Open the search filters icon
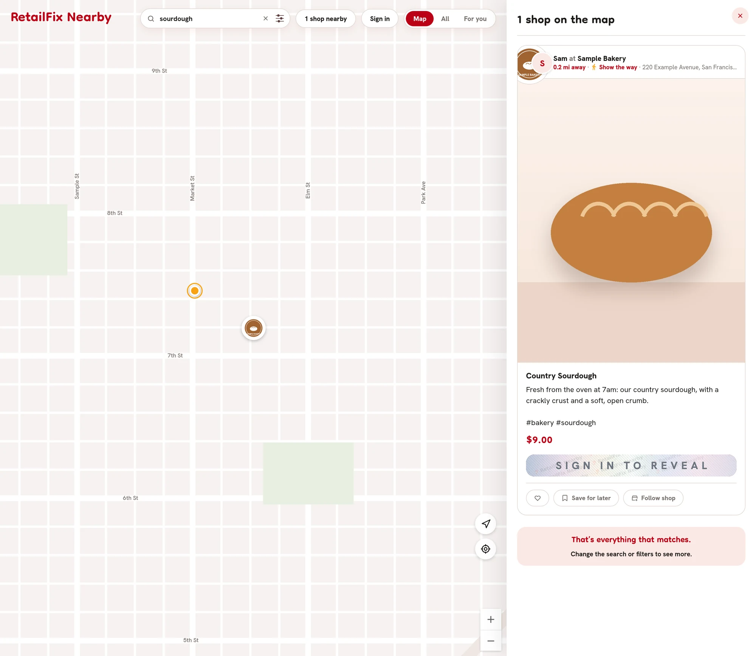 [x=280, y=19]
